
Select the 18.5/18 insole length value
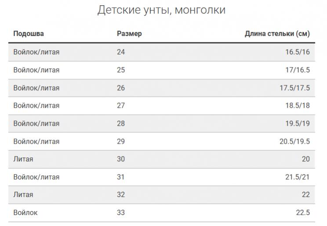[x=297, y=106]
